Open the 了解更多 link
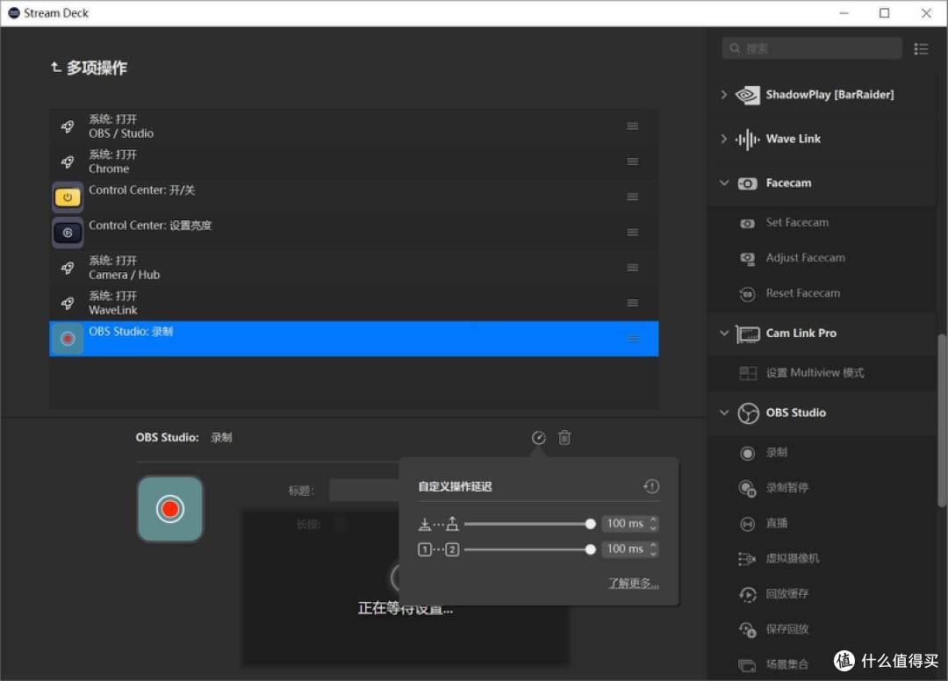Image resolution: width=948 pixels, height=681 pixels. click(x=633, y=583)
